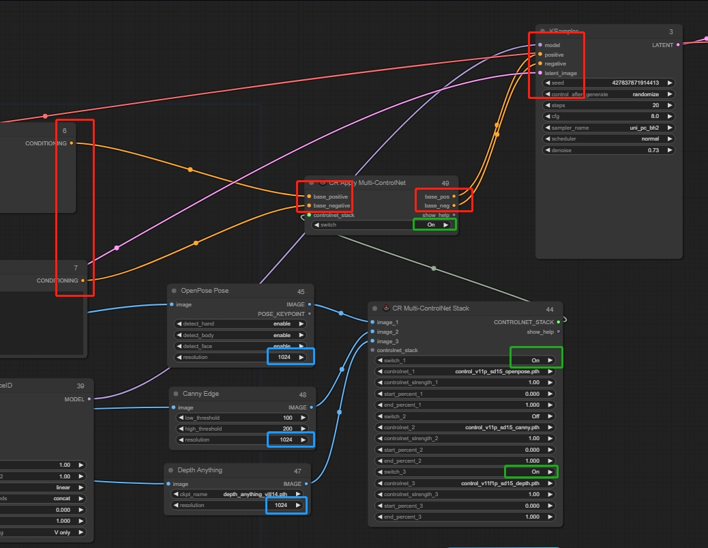Click the CR Multi-ControlNet Stack collapse dot
The image size is (708, 548).
(x=374, y=308)
